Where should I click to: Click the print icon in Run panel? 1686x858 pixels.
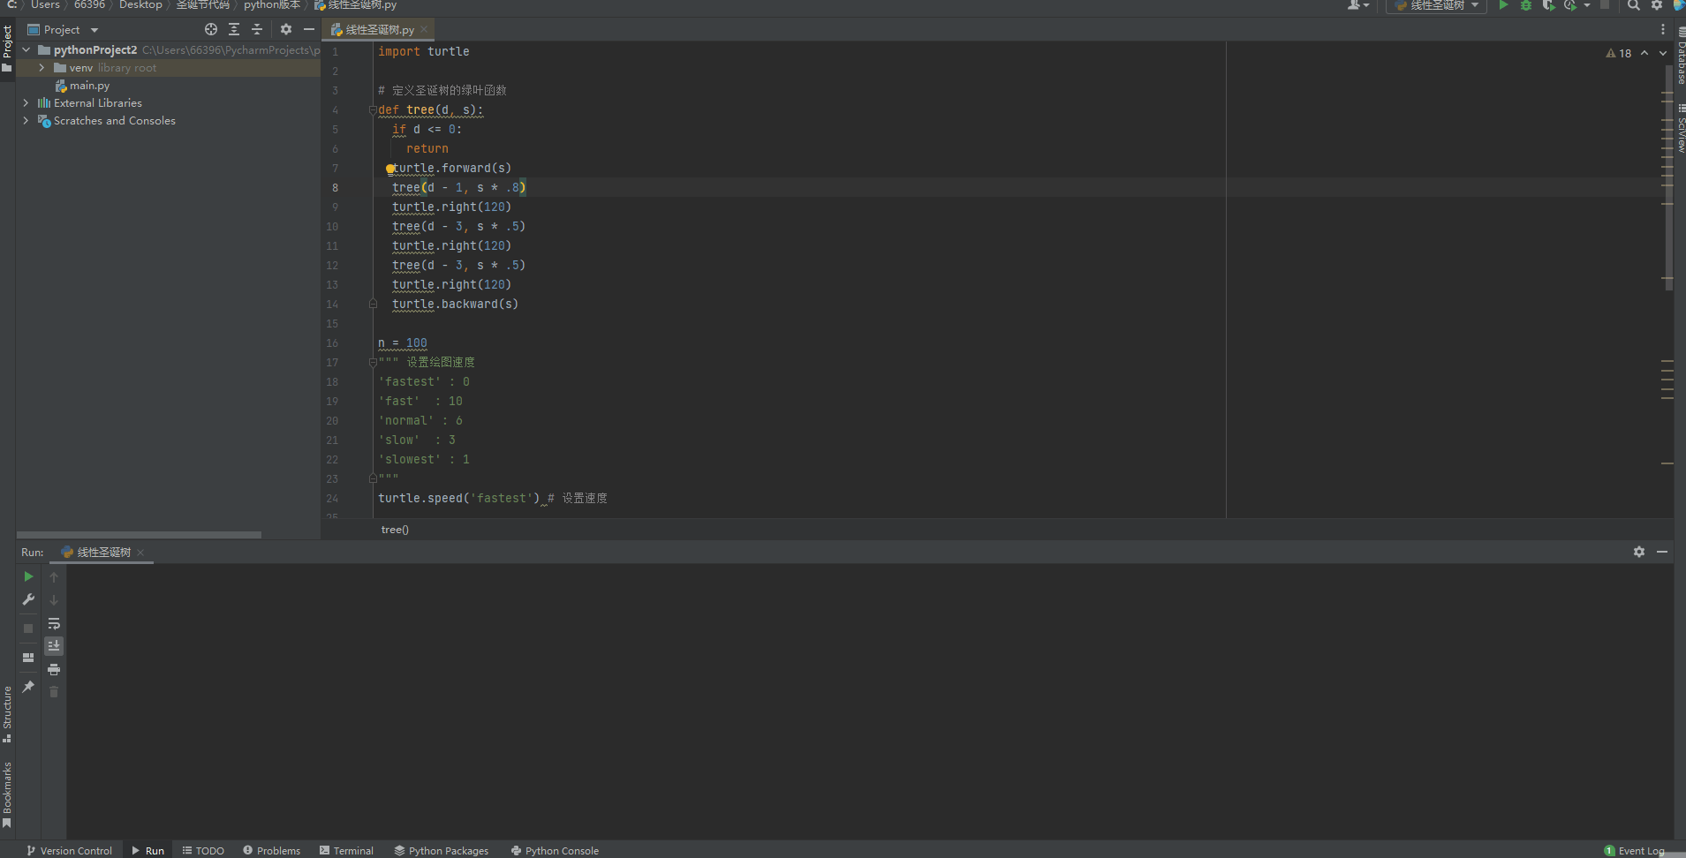point(54,669)
